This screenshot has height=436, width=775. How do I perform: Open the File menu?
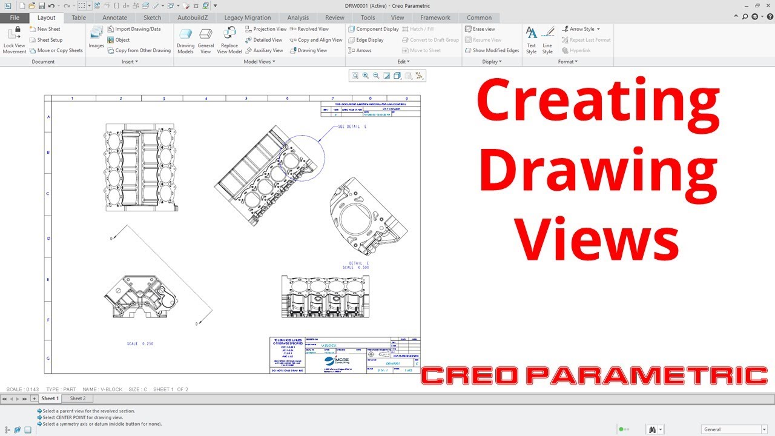coord(15,18)
